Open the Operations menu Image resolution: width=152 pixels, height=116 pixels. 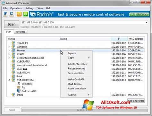[16, 8]
